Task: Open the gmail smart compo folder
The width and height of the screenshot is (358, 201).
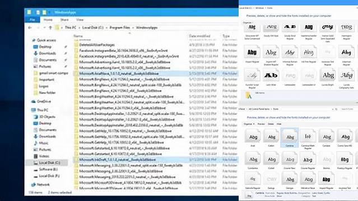Action: pyautogui.click(x=53, y=73)
